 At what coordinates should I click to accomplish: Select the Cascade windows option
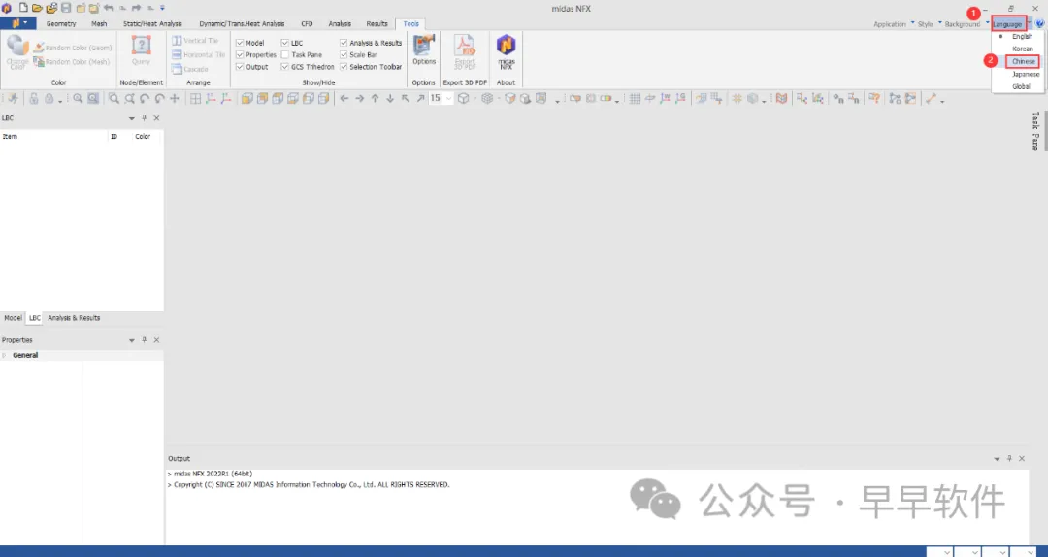190,69
